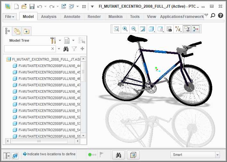Screen dimensions: 227x162
Task: Clear the Model Tree search with X
Action: [53, 49]
